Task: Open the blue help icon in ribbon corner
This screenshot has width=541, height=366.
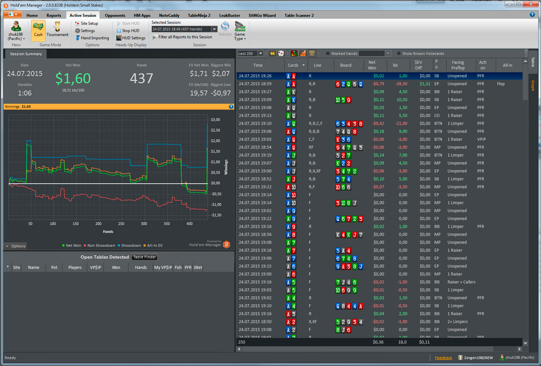Action: pyautogui.click(x=532, y=14)
